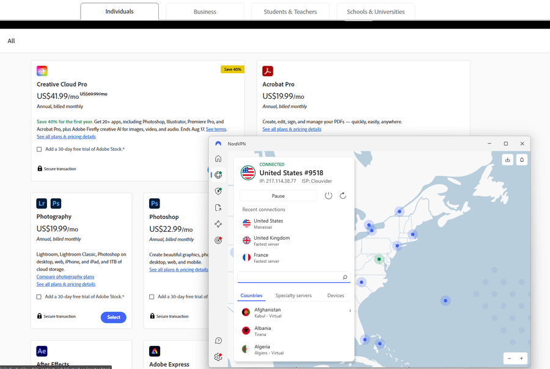Click the NordVPN countries list scrollbar

[x=350, y=311]
